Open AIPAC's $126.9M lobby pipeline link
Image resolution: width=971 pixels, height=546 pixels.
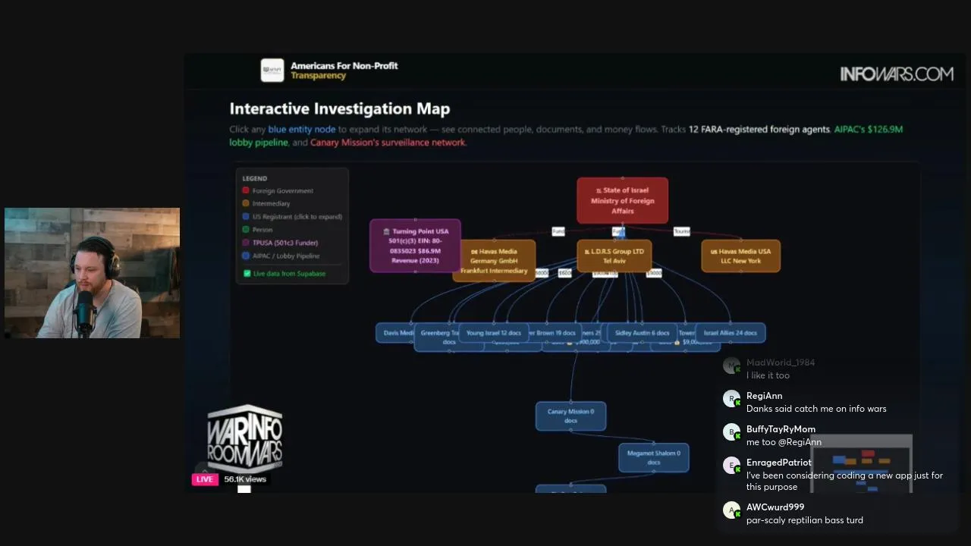pyautogui.click(x=566, y=136)
